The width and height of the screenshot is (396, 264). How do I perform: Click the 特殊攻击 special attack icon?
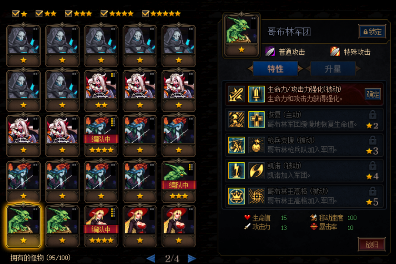[x=335, y=51]
